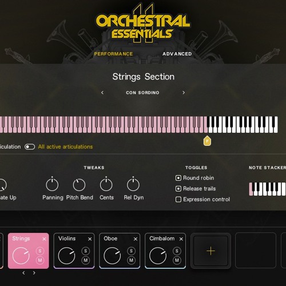
Task: Toggle the All active articulations switch
Action: click(30, 146)
